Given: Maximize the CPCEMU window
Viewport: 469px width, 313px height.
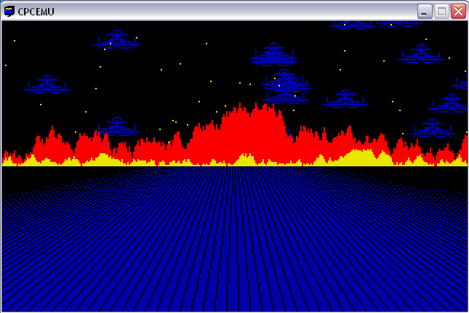Looking at the screenshot, I should [441, 12].
